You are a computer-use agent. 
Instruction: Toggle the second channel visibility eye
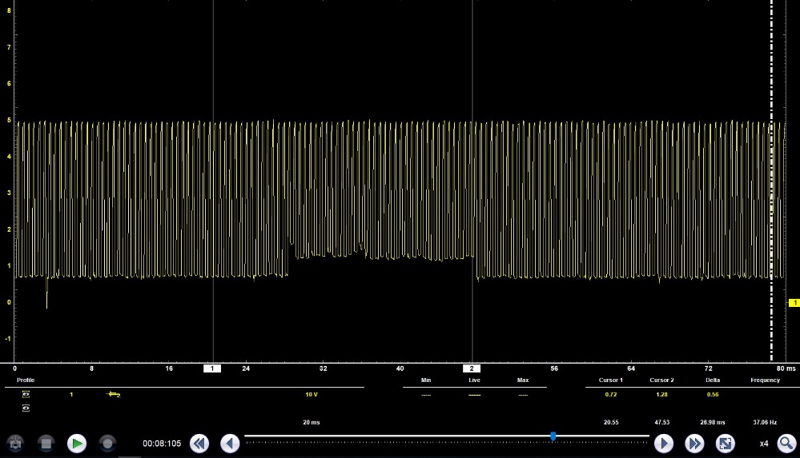(26, 408)
